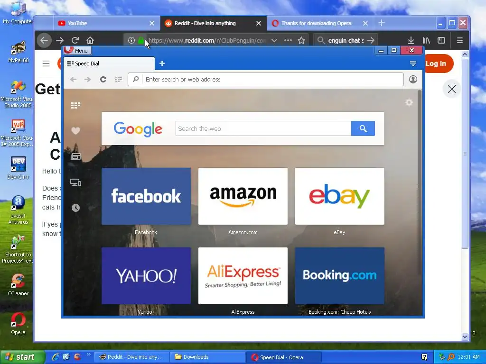Open the Reddit hamburger menu icon
This screenshot has width=486, height=364.
[x=46, y=64]
